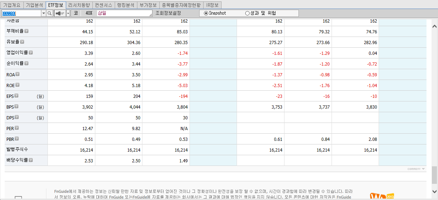This screenshot has height=200, width=438.
Task: Open the stock code dropdown arrow
Action: tap(44, 13)
